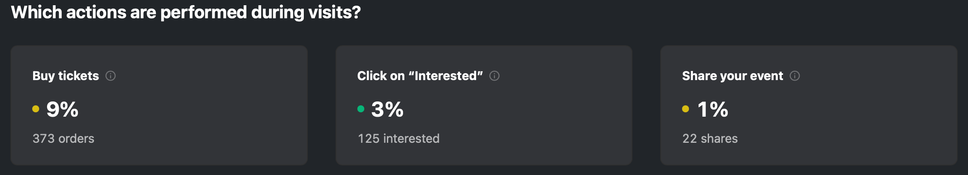Click the heading "Which actions are performed during visits?"

pyautogui.click(x=186, y=12)
